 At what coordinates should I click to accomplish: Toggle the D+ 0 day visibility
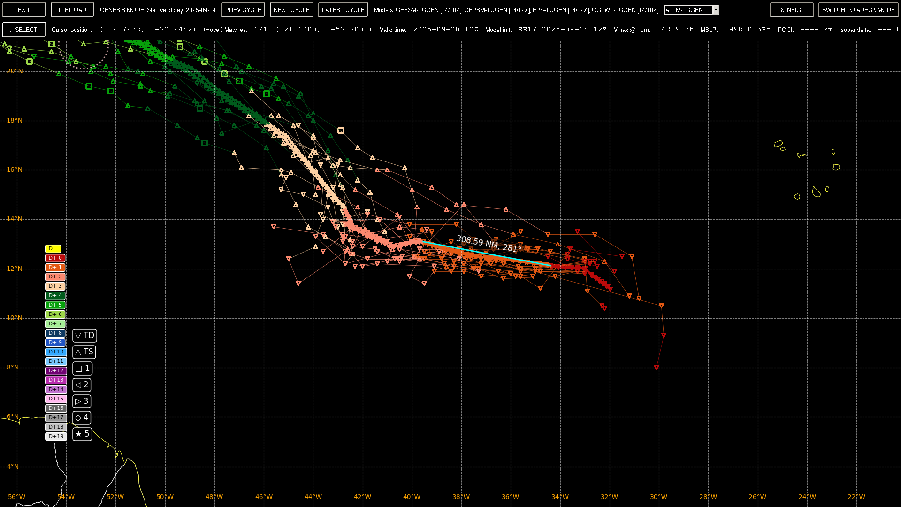pyautogui.click(x=55, y=258)
